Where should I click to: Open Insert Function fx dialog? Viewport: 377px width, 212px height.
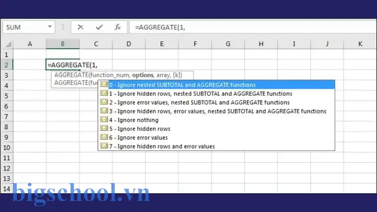click(118, 27)
